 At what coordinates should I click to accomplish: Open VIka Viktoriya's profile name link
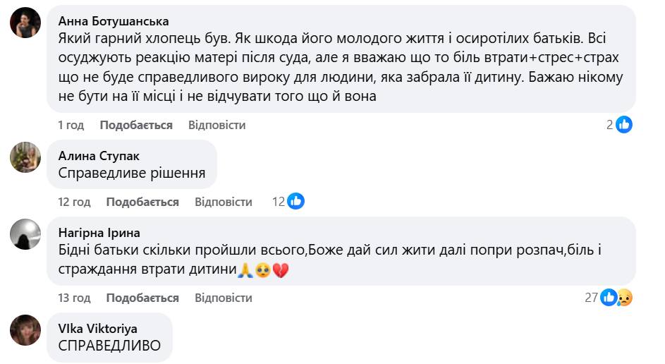(98, 329)
